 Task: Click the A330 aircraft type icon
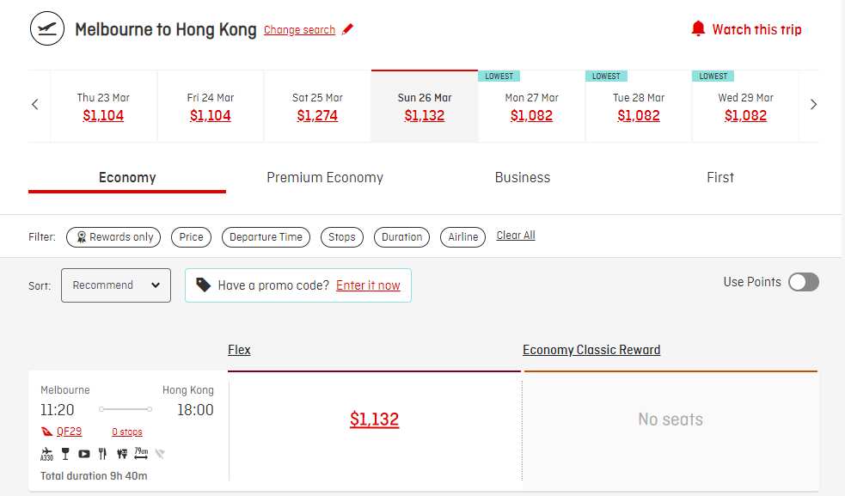(46, 454)
